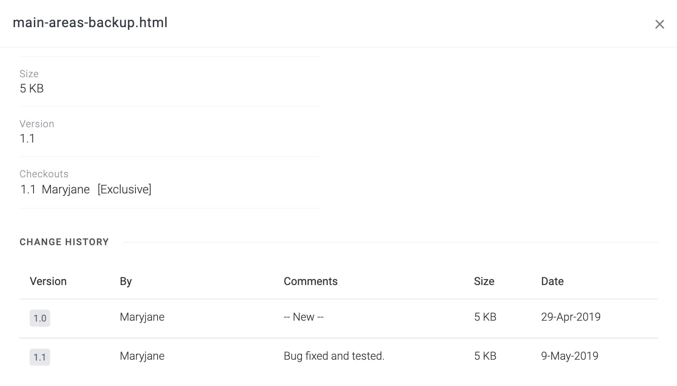Viewport: 677px width, 386px height.
Task: Click the main-areas-backup.html title
Action: [x=90, y=22]
